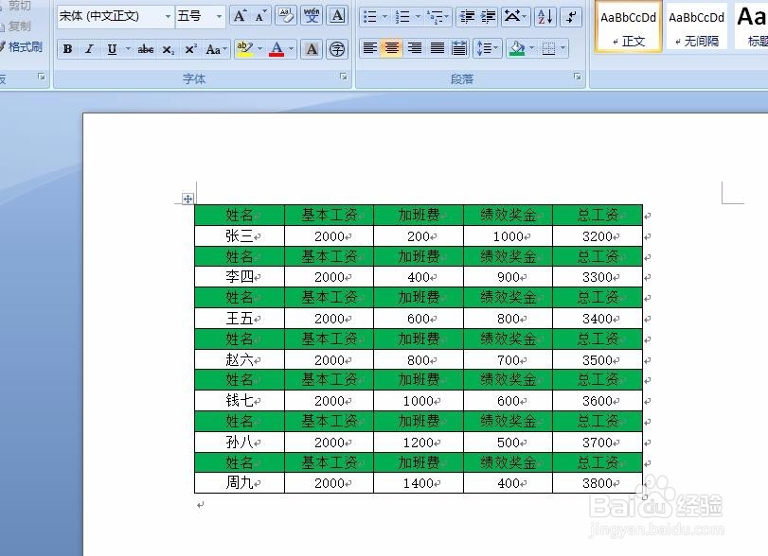Open the highlight color dropdown arrow

[260, 49]
